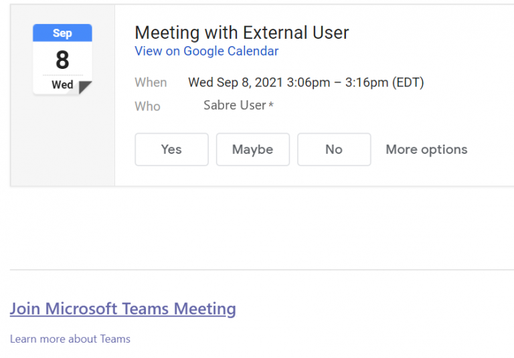This screenshot has height=358, width=514.
Task: Click Join Microsoft Teams Meeting link
Action: pos(123,308)
